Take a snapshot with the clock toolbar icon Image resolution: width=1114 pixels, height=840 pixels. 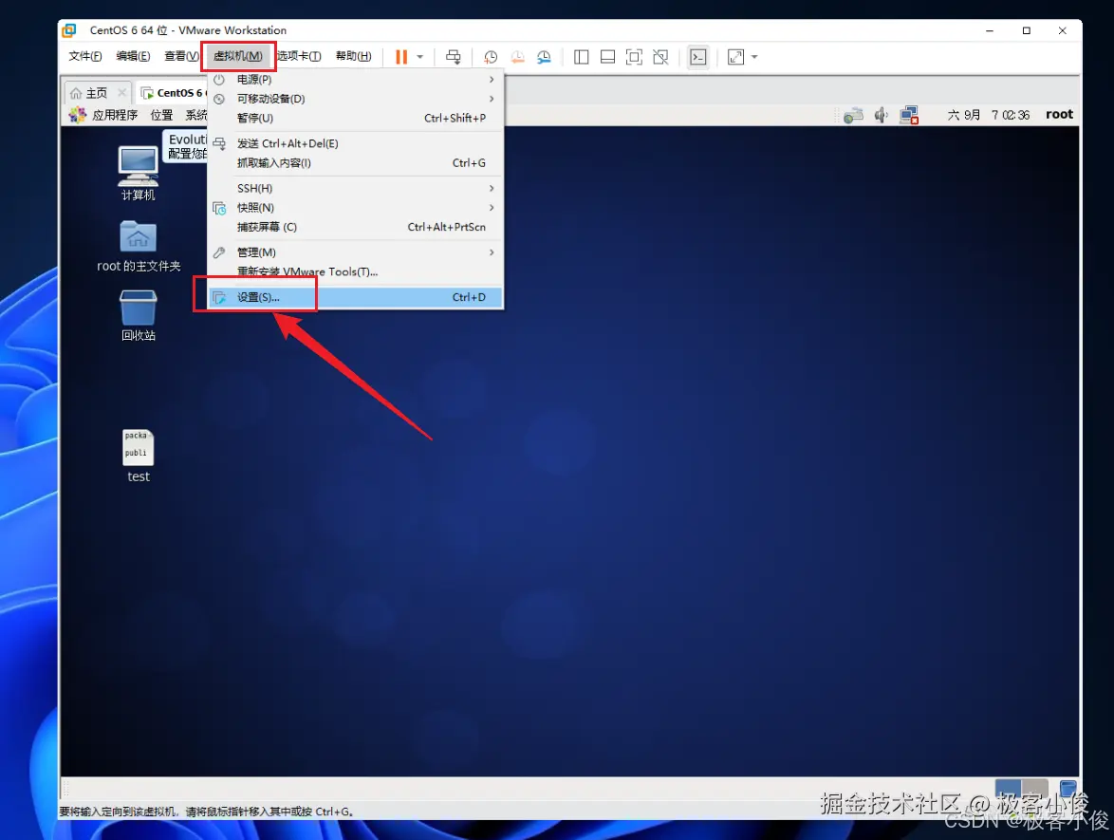point(491,57)
